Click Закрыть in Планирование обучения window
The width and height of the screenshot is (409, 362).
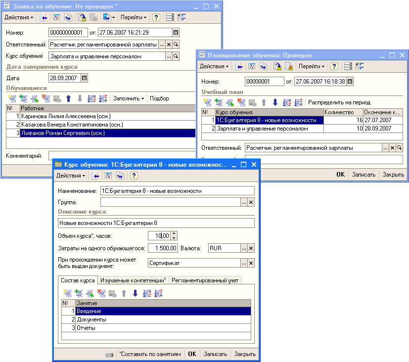[393, 175]
